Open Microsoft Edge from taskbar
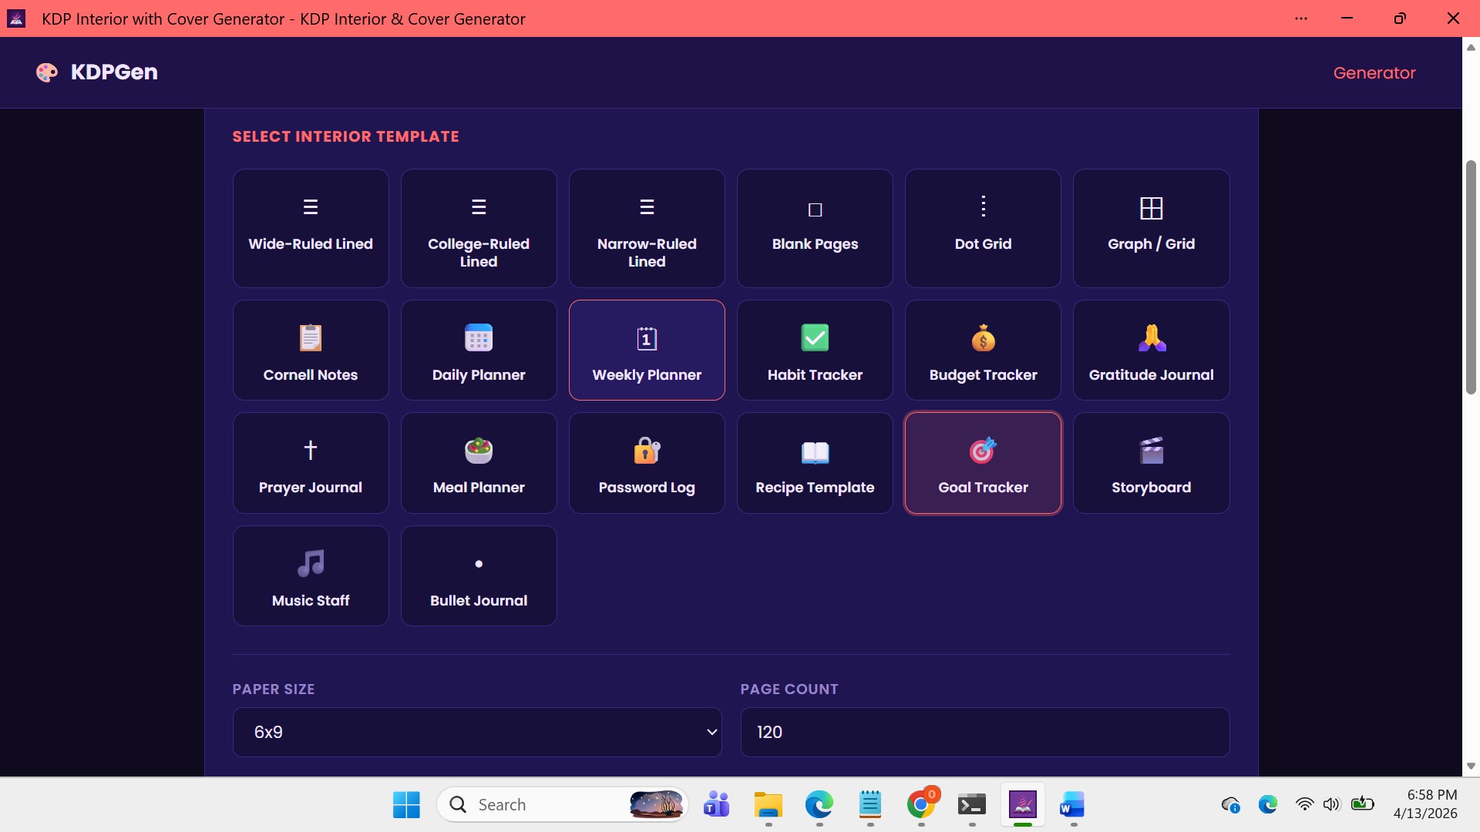Image resolution: width=1480 pixels, height=832 pixels. [x=819, y=805]
